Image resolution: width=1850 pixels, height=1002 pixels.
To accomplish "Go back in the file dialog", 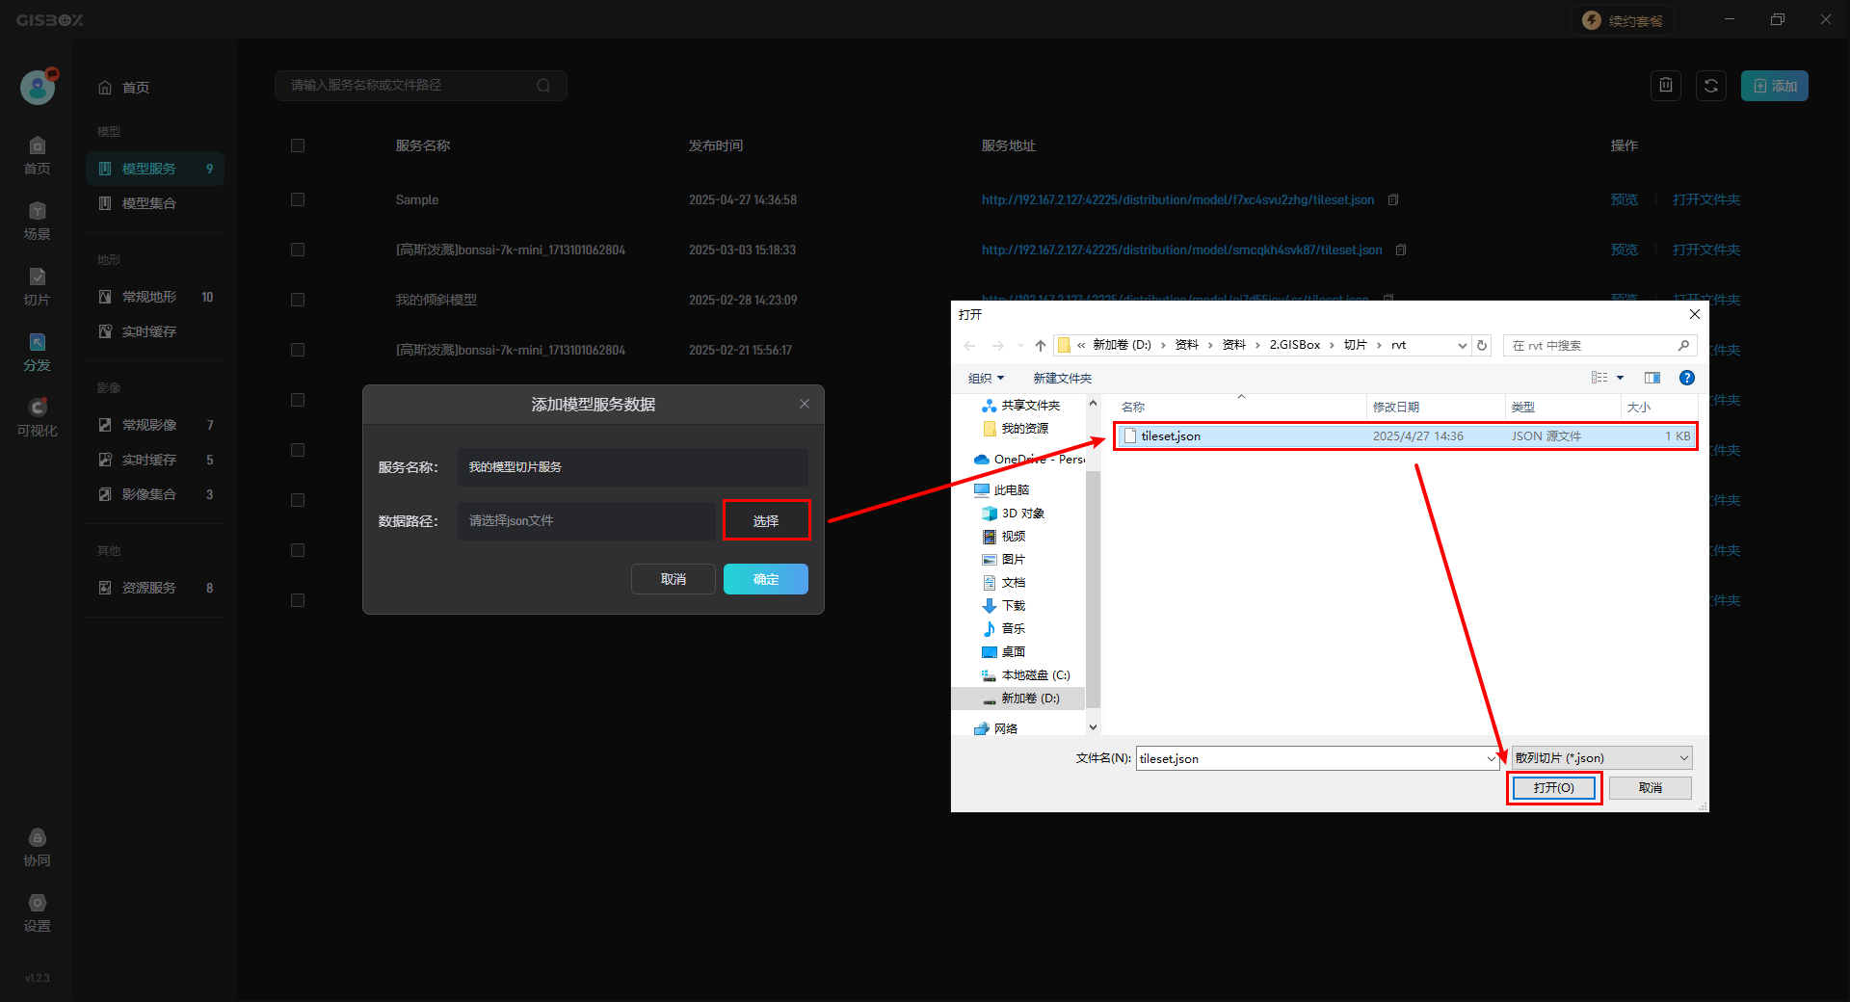I will tap(969, 345).
